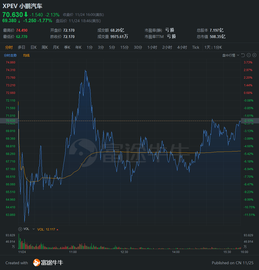This screenshot has height=270, width=259.
Task: Click the green down arrow beside price 70.630
Action: (26, 14)
